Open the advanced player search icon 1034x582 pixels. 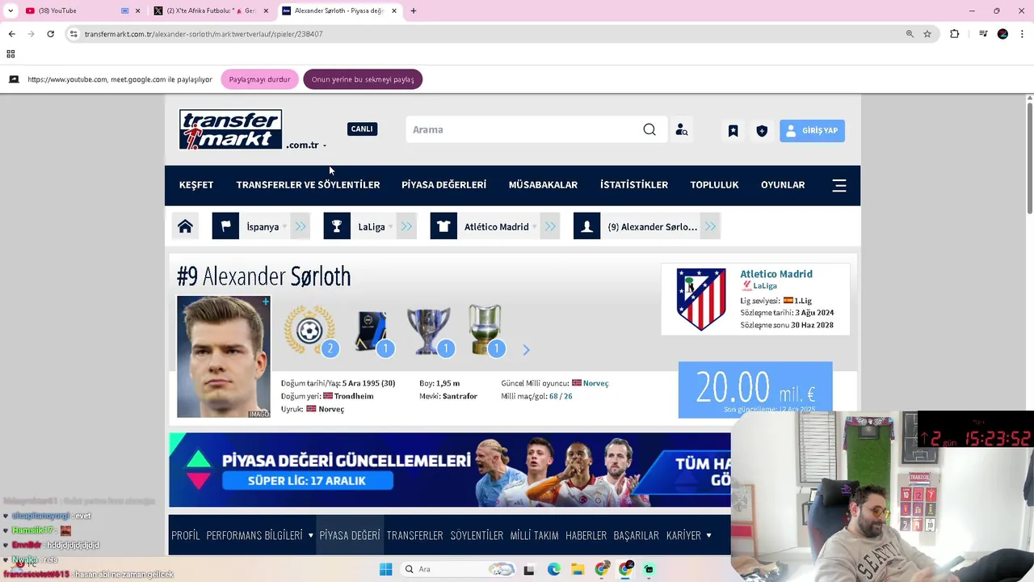coord(682,130)
